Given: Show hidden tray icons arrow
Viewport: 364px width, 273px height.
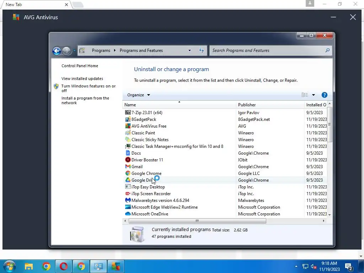Looking at the screenshot, I should point(296,266).
